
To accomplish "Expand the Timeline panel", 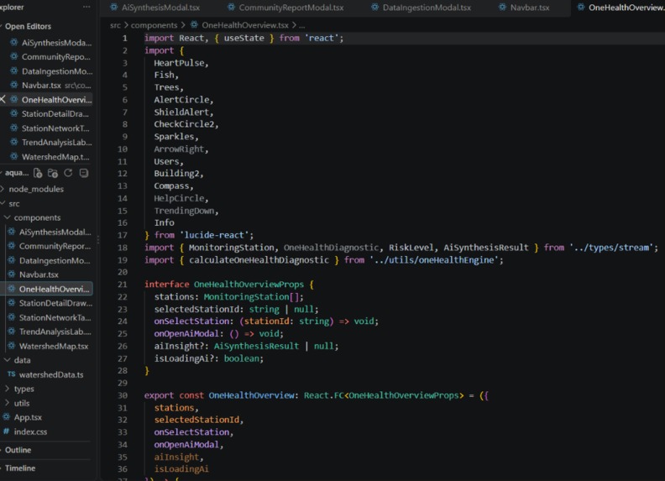I will 20,468.
